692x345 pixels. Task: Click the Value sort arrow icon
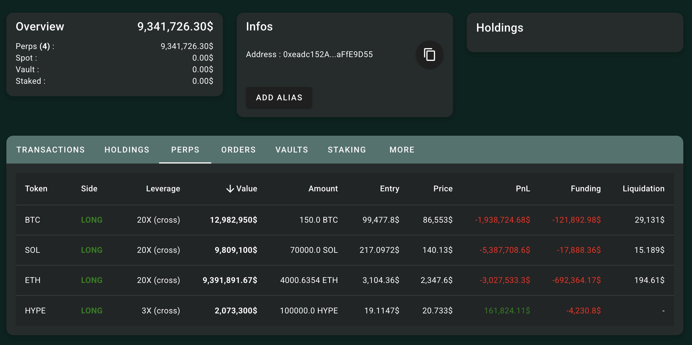pos(230,189)
